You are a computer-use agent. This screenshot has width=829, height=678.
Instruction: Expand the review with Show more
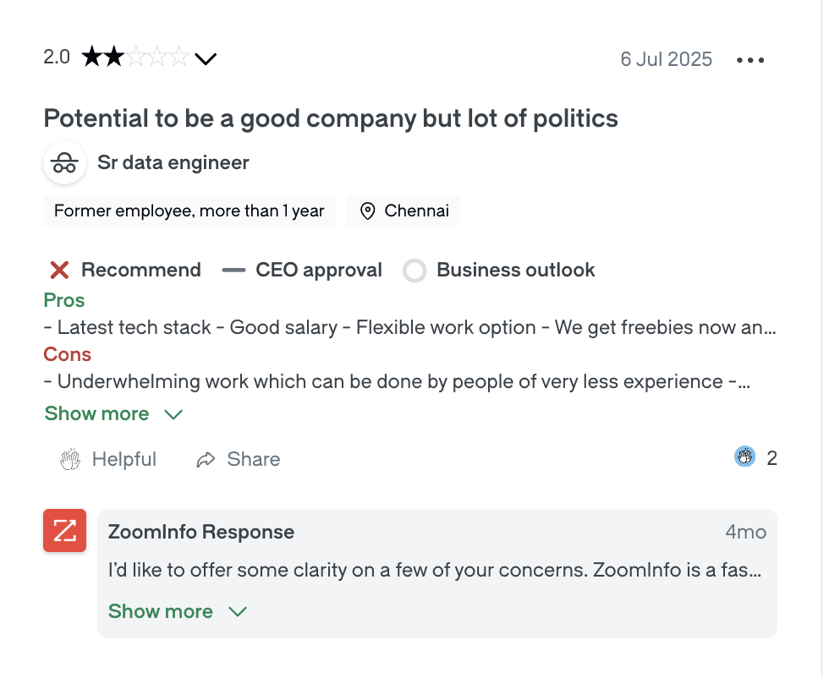(96, 413)
